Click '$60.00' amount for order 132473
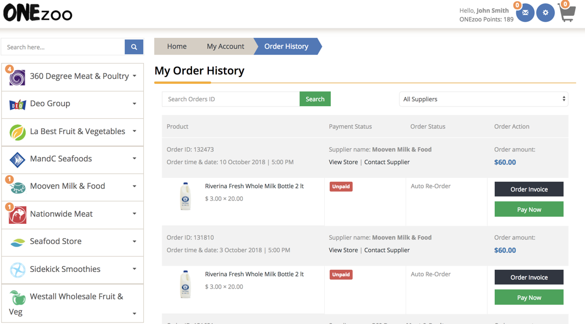585x324 pixels. pos(505,163)
